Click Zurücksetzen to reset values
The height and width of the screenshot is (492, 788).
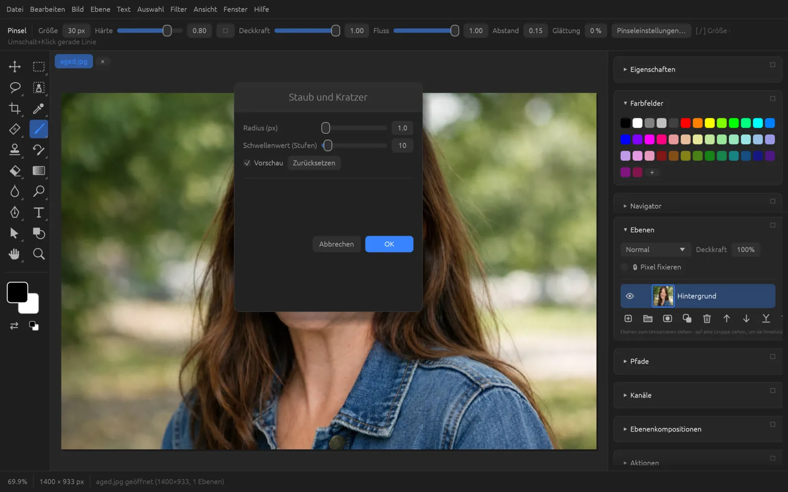coord(314,163)
